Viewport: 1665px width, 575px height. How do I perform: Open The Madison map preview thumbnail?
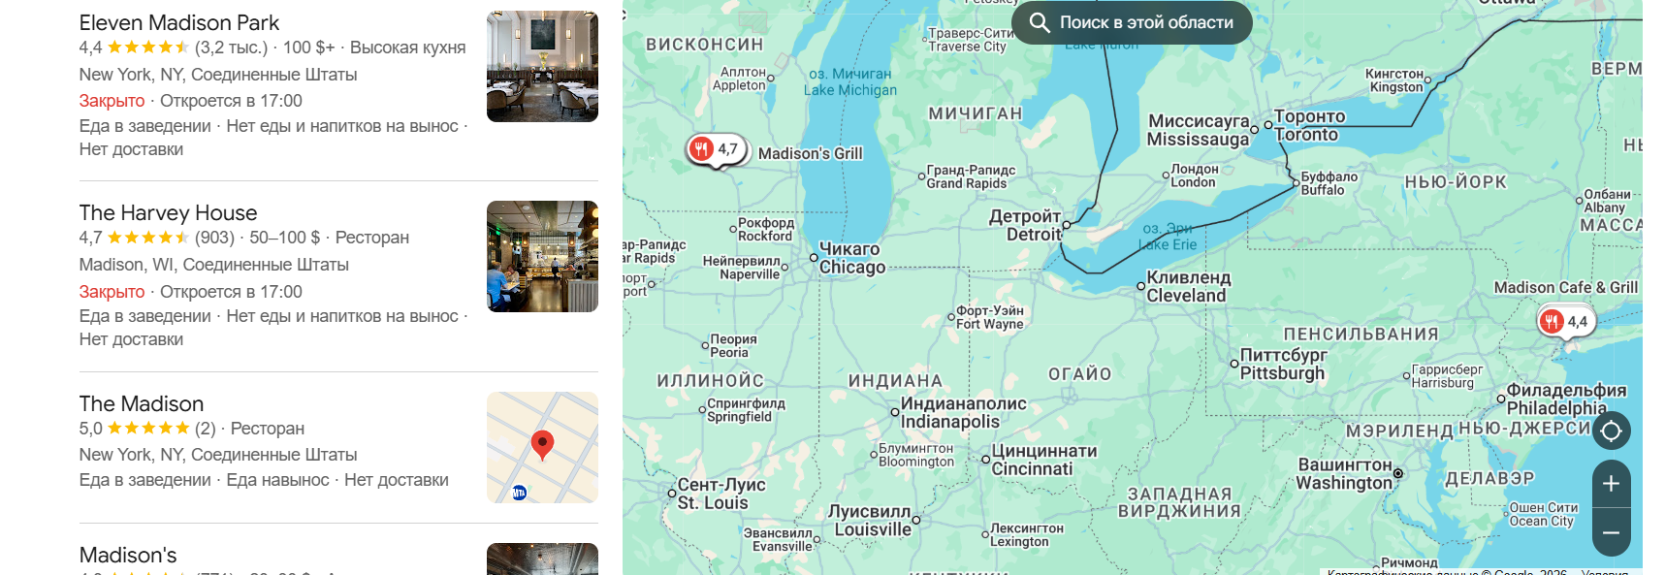coord(542,447)
